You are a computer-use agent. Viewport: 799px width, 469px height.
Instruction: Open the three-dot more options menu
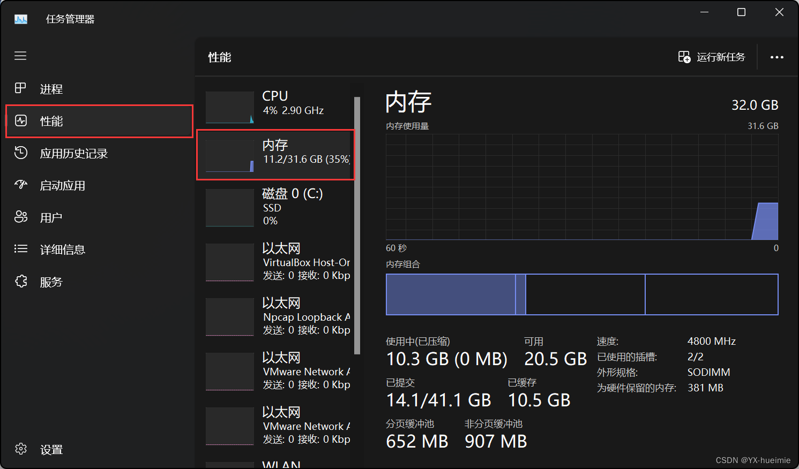pos(777,57)
